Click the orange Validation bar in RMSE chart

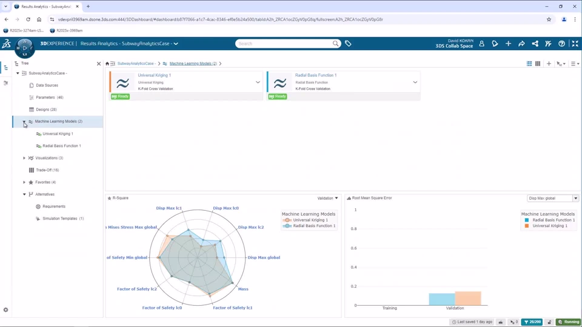coord(467,299)
